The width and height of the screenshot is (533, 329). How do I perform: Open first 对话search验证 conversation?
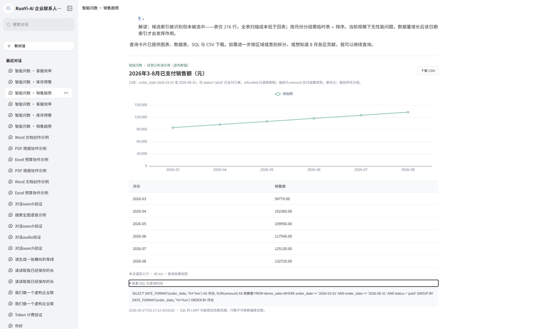tap(39, 204)
